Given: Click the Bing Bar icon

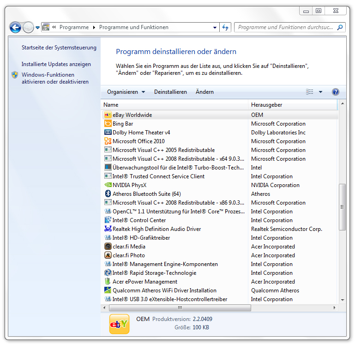Looking at the screenshot, I should pyautogui.click(x=108, y=124).
